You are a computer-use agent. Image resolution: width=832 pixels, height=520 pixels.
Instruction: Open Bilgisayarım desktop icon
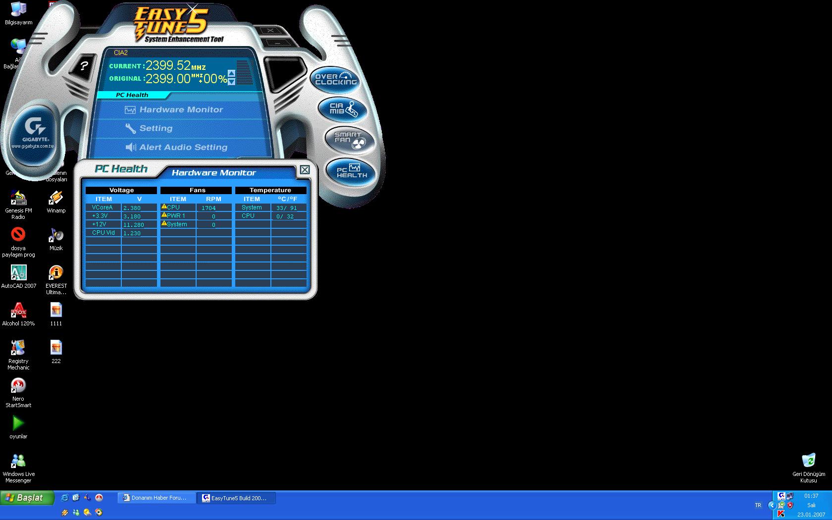18,13
